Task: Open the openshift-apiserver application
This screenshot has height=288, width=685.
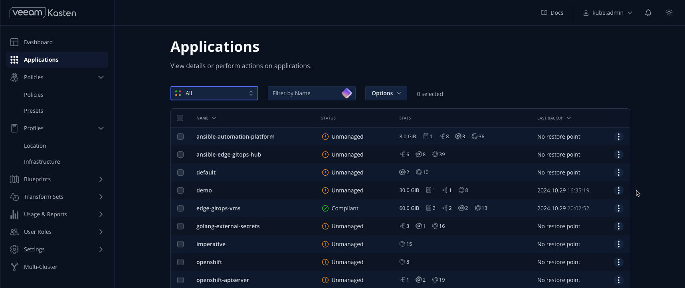Action: click(223, 280)
